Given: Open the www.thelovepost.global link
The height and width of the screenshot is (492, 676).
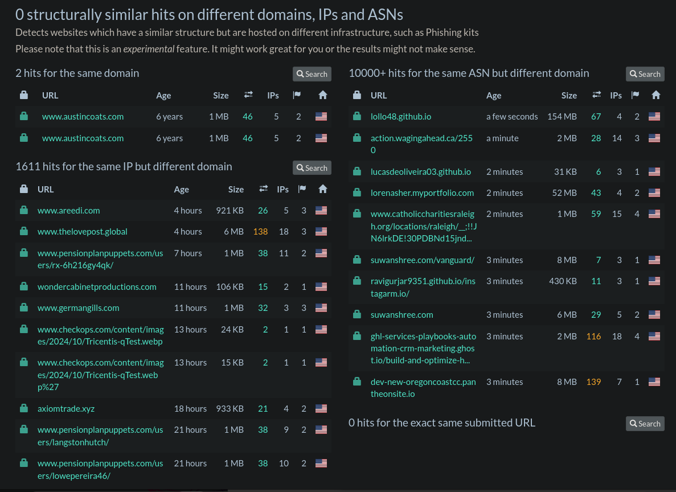Looking at the screenshot, I should (82, 231).
